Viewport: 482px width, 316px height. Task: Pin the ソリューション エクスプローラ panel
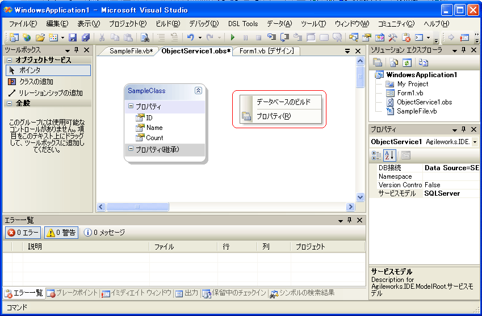click(x=464, y=50)
